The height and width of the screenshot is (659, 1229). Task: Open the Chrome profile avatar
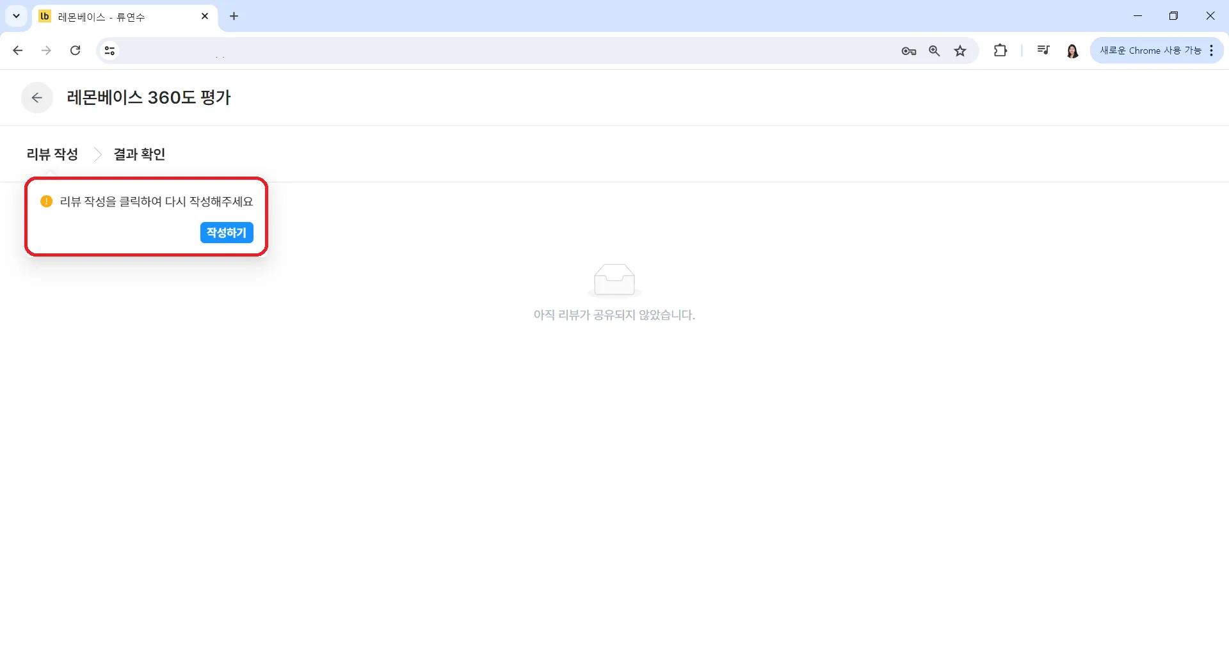click(x=1073, y=51)
